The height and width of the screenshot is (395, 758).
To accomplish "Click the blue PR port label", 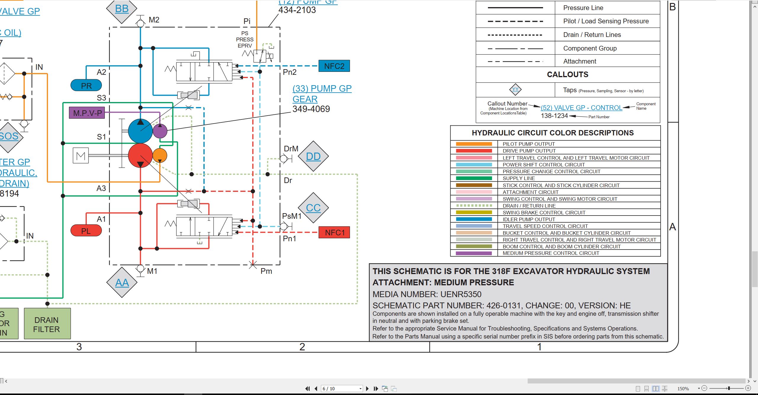I will [86, 85].
